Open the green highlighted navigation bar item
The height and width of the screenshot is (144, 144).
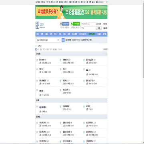[x=92, y=34]
